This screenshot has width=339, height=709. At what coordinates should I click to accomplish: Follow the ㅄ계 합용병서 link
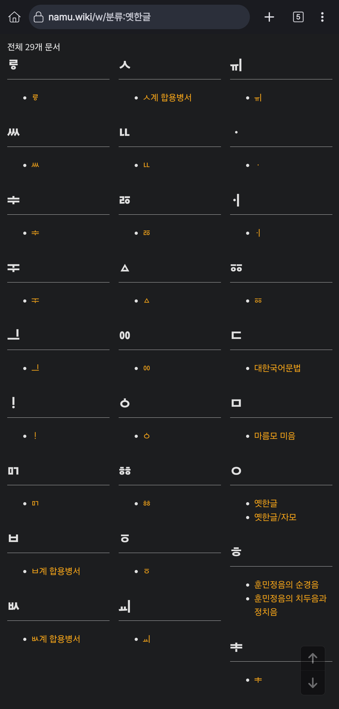click(56, 639)
